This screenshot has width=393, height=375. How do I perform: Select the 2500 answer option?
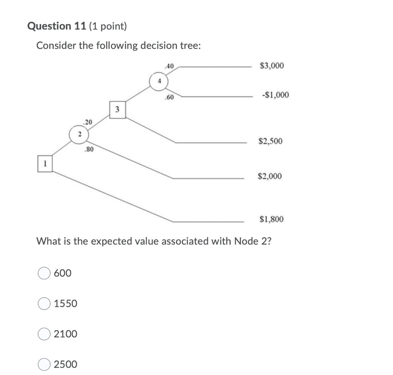(44, 365)
